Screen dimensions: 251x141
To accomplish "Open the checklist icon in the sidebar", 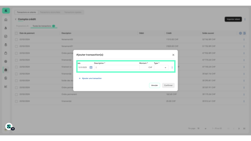I will click(x=6, y=36).
